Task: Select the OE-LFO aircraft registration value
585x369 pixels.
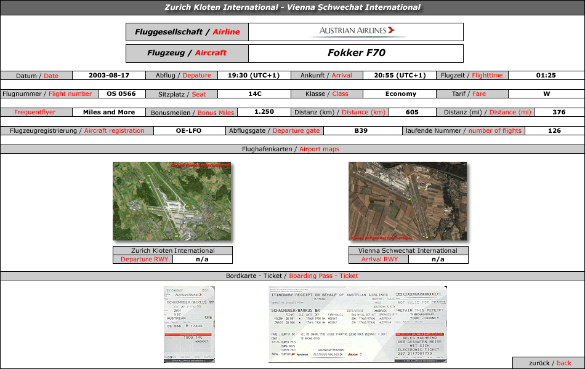Action: [x=188, y=131]
